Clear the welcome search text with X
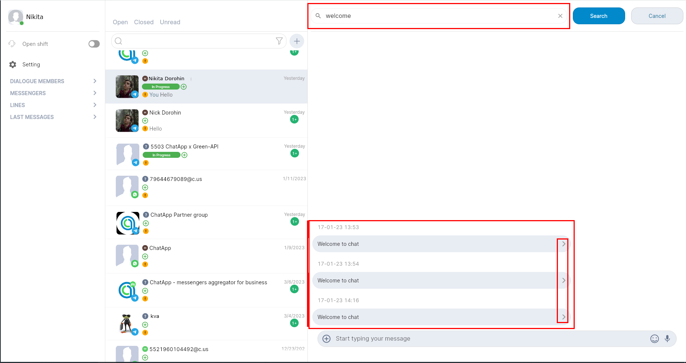This screenshot has height=363, width=686. pos(560,16)
